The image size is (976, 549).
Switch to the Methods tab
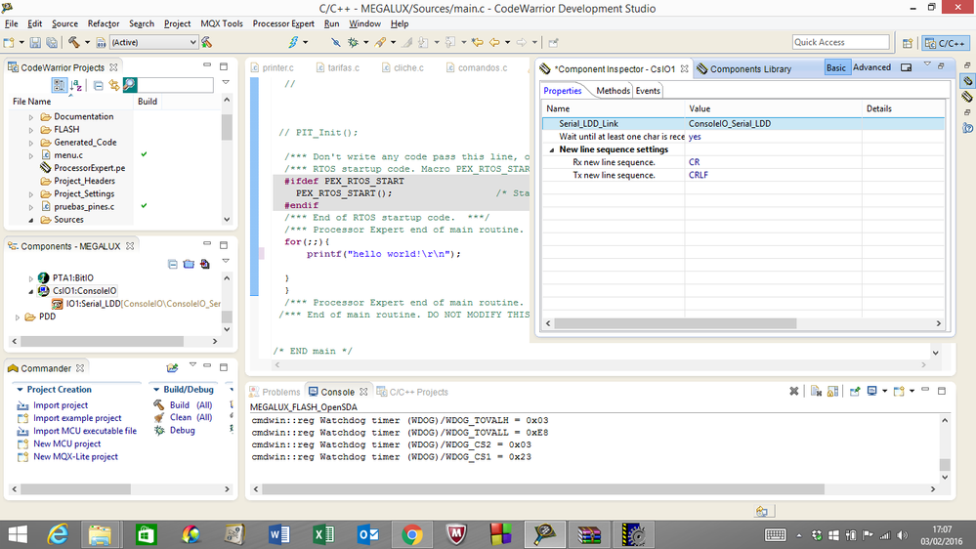[x=613, y=91]
